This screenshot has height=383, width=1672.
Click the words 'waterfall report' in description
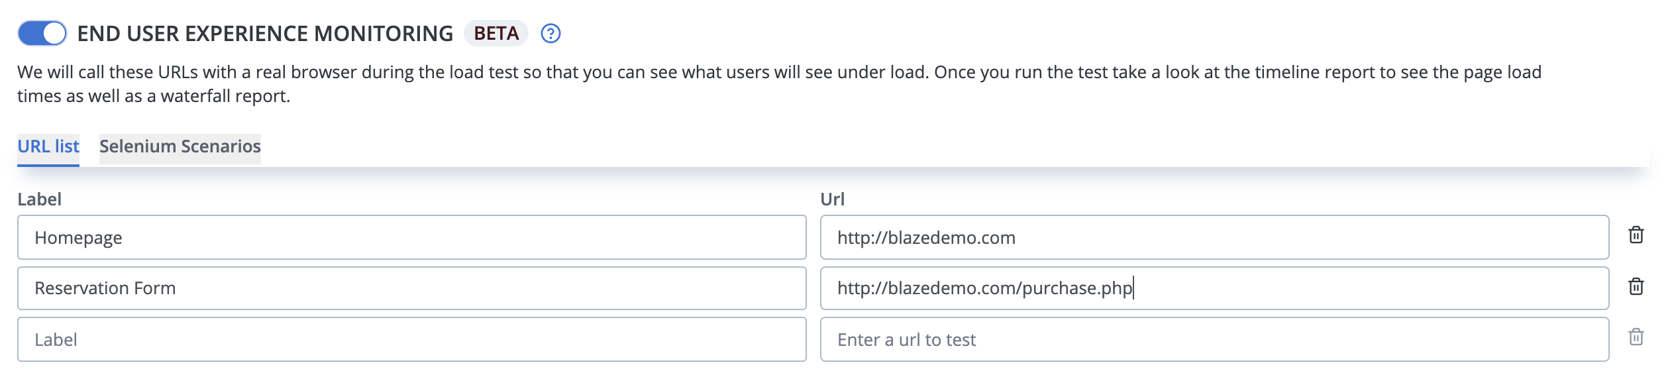225,96
